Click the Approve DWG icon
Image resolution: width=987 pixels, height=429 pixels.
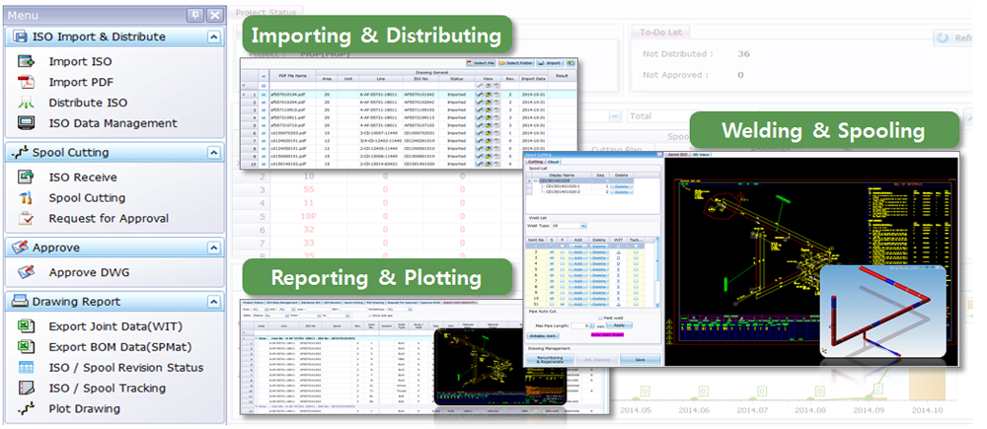27,272
